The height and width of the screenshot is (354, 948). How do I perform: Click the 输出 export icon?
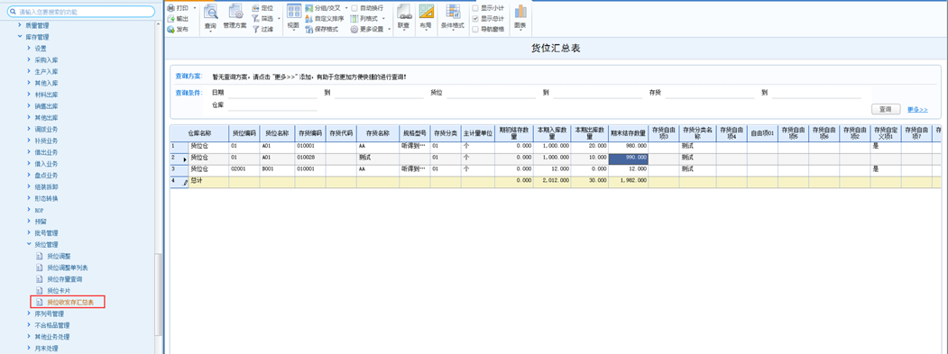[171, 19]
